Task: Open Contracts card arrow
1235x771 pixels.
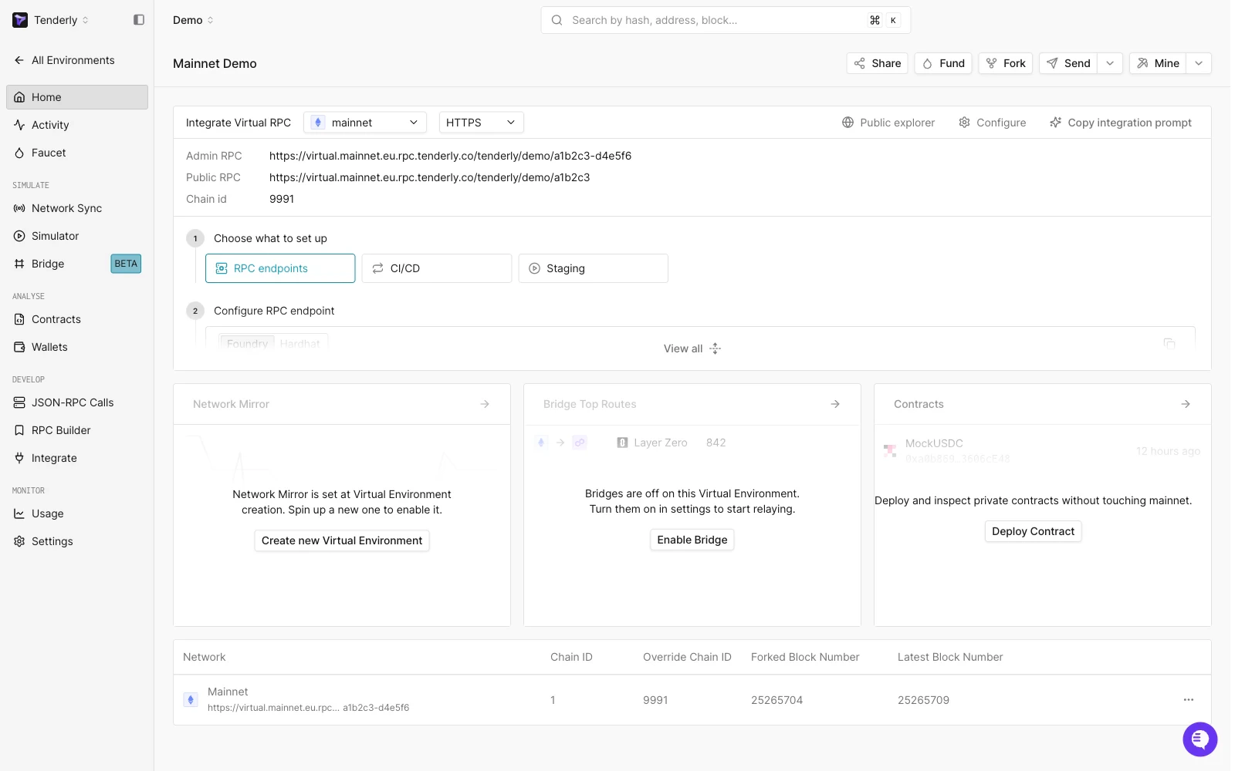Action: (1186, 404)
